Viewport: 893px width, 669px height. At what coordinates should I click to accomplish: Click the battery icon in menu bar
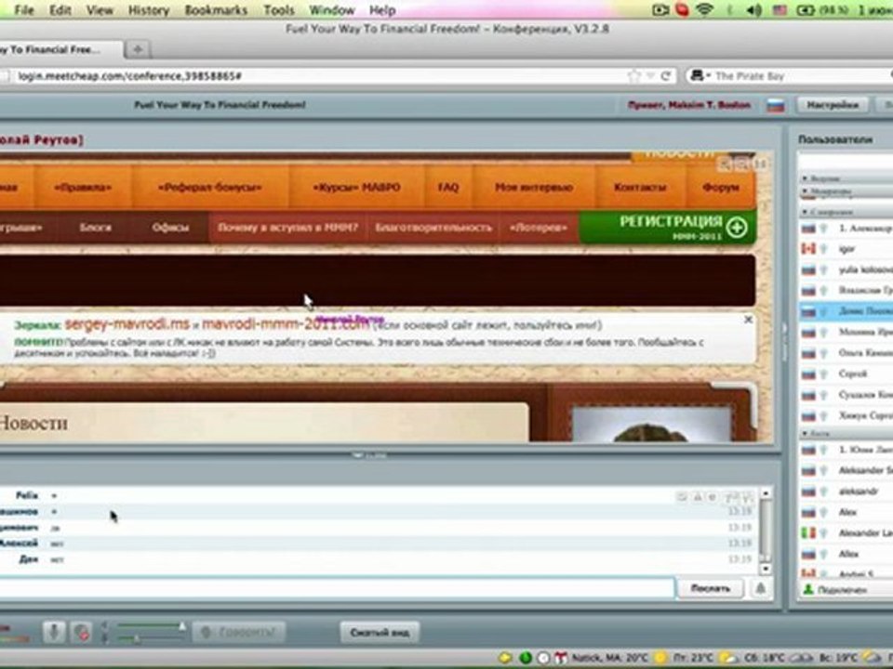(805, 10)
